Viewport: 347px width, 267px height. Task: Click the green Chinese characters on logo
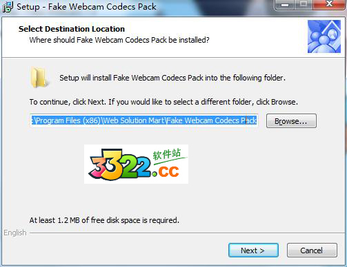[167, 154]
